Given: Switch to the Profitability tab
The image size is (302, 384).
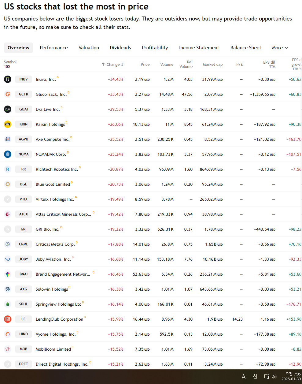Looking at the screenshot, I should tap(155, 48).
